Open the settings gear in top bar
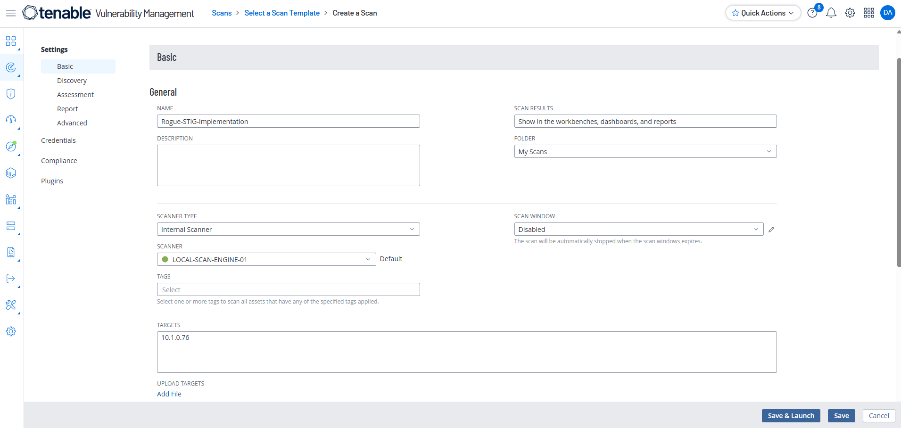This screenshot has height=428, width=901. [850, 13]
